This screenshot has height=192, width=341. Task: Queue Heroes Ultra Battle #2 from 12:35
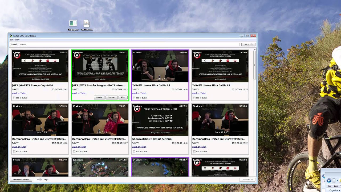[x=194, y=98]
